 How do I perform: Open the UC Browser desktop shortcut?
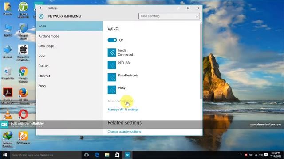23,137
